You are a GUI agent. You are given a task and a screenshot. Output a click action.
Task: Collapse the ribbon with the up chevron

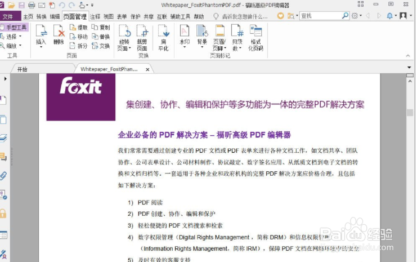click(407, 55)
